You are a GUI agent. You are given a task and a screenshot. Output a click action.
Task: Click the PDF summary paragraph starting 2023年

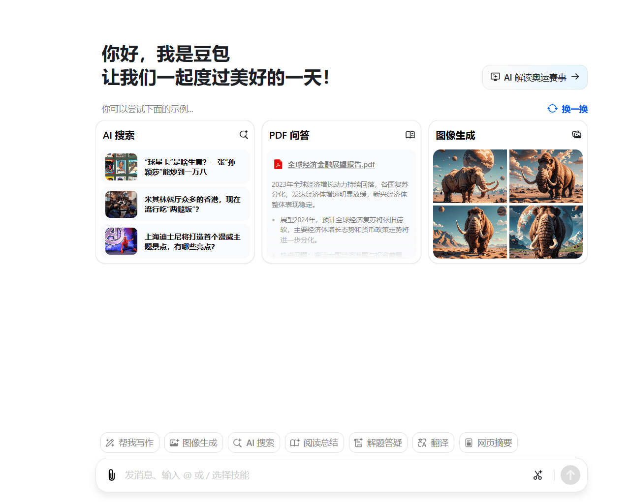click(x=340, y=194)
